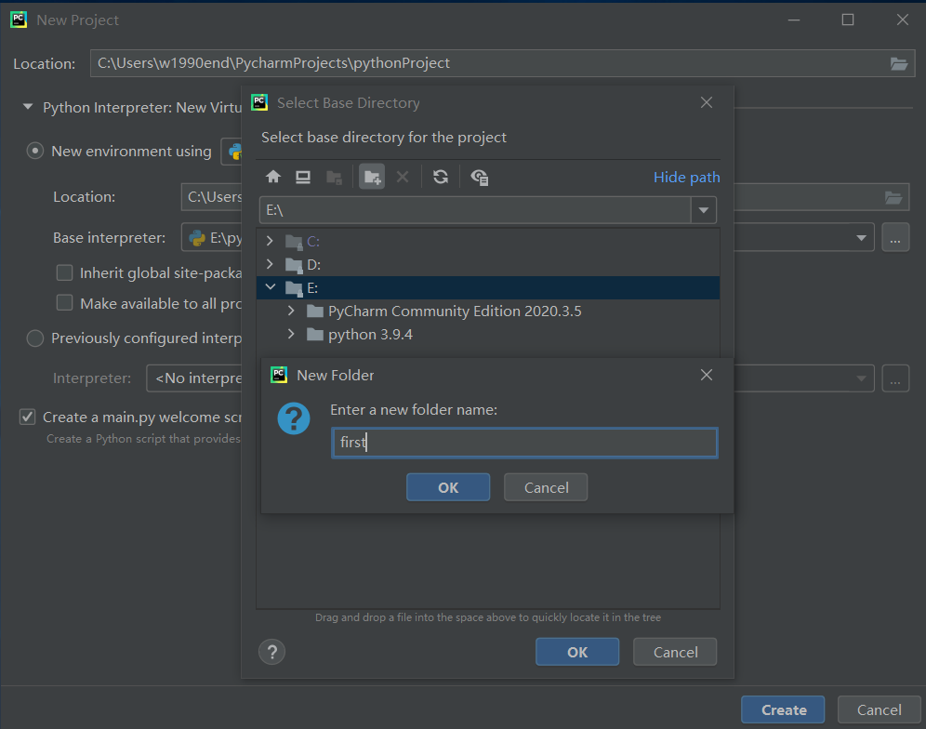Collapse the Python Interpreter section

coord(28,107)
